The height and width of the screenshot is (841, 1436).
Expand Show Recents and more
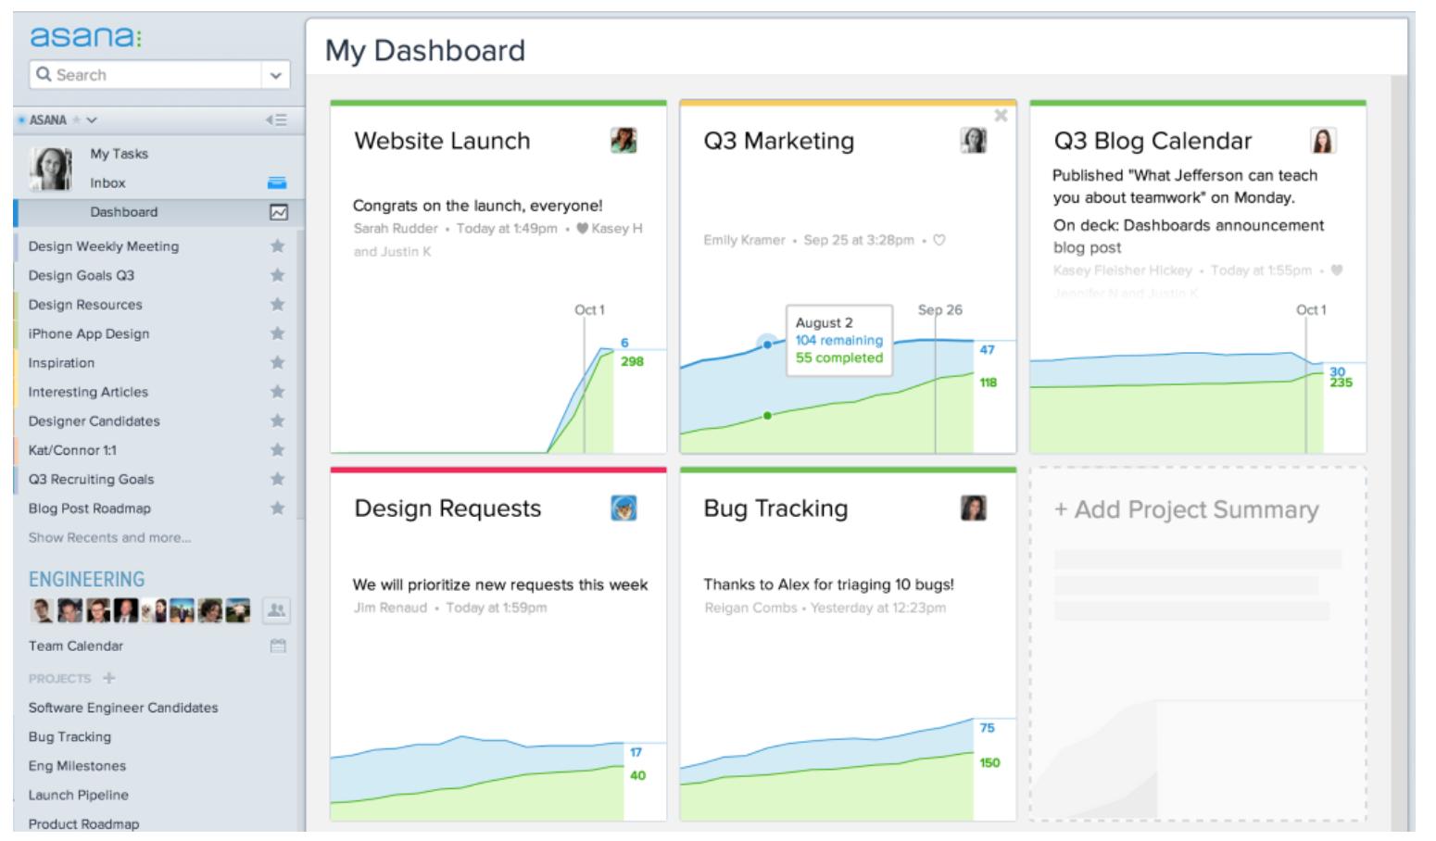coord(109,537)
